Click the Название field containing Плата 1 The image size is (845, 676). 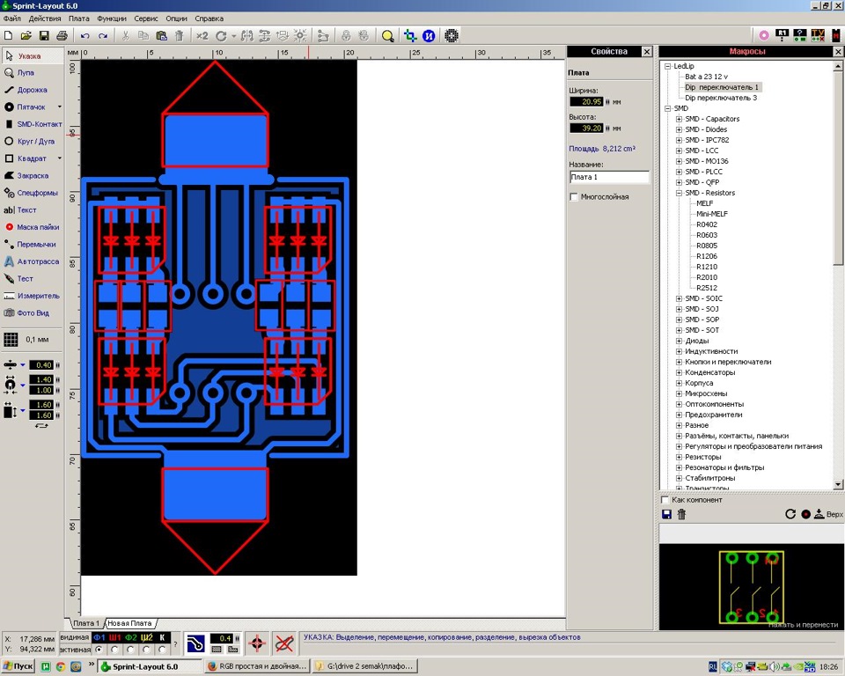[x=609, y=177]
